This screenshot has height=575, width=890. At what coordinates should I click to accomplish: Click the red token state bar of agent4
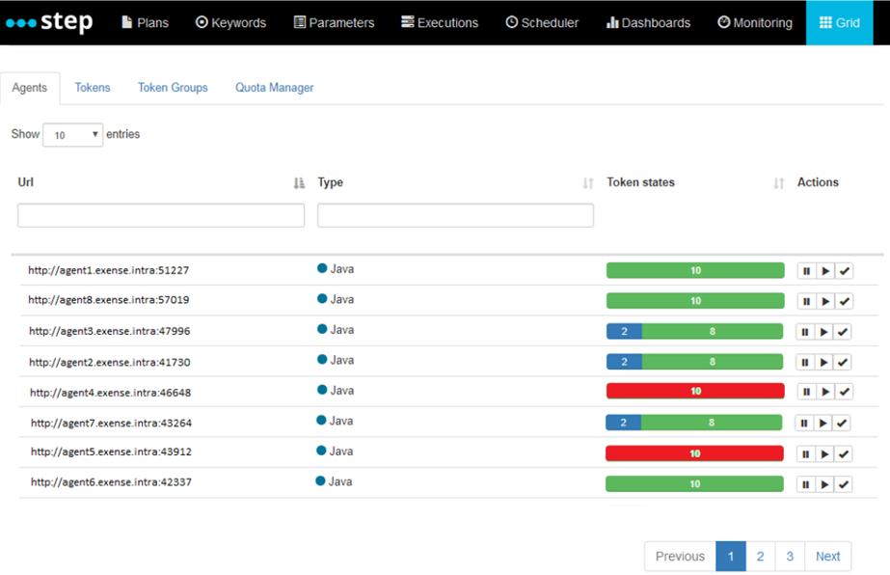tap(694, 391)
